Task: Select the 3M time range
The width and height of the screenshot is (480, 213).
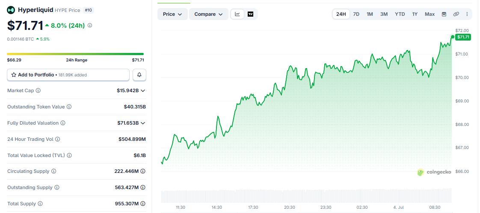Action: (384, 14)
